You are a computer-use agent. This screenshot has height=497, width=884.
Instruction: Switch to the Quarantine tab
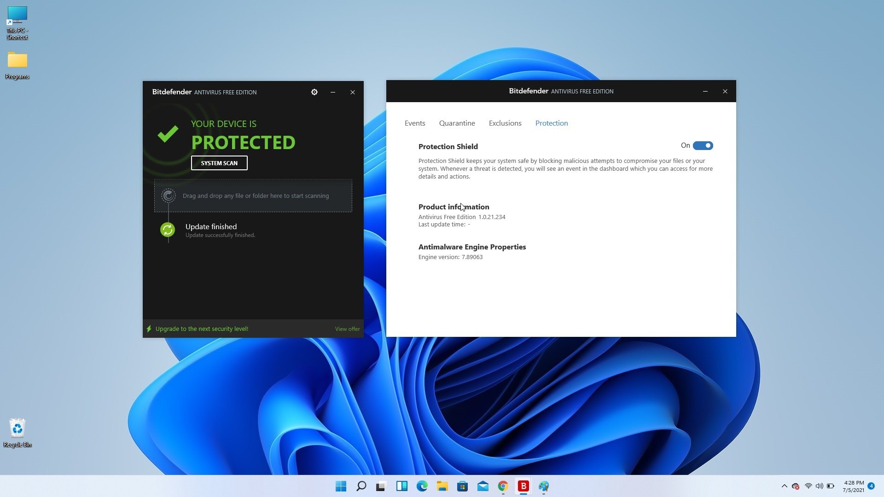click(x=457, y=123)
